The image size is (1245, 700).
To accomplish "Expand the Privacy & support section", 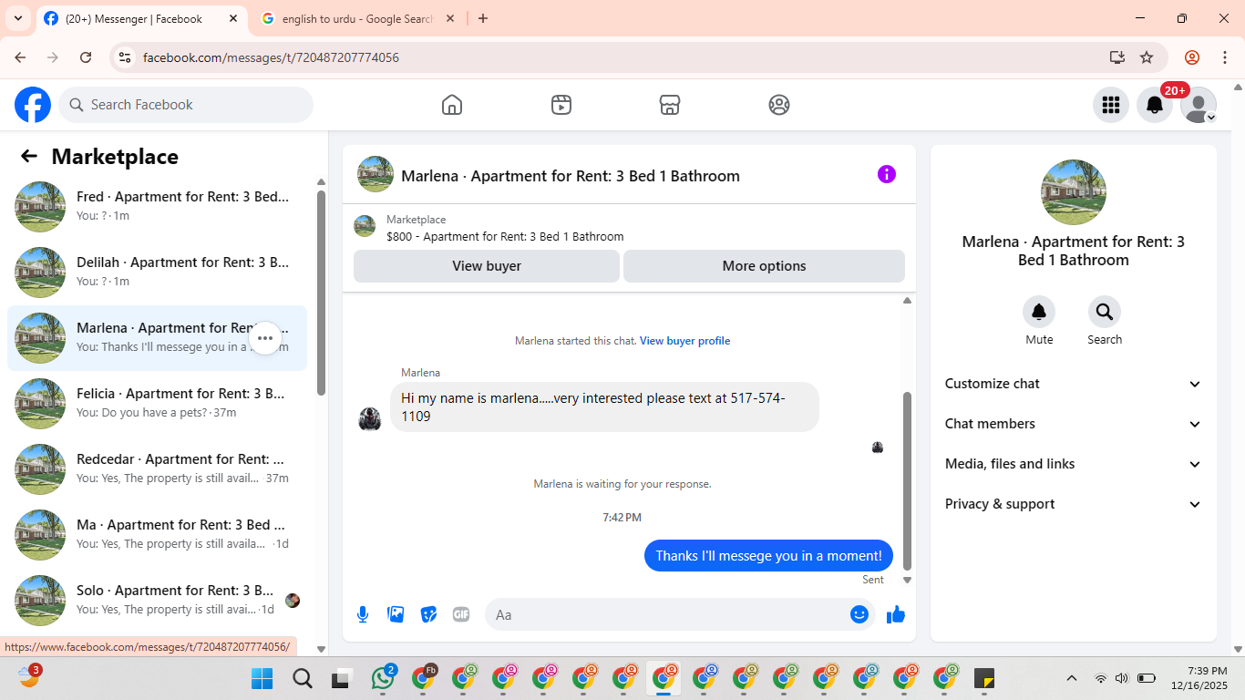I will tap(1074, 504).
